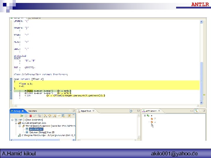Viewport: 211px width, 158px height.
Task: Select stack frame Calc.main(String[]) line: 25
Action: [42, 132]
